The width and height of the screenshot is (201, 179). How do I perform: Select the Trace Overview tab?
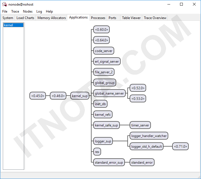155,18
